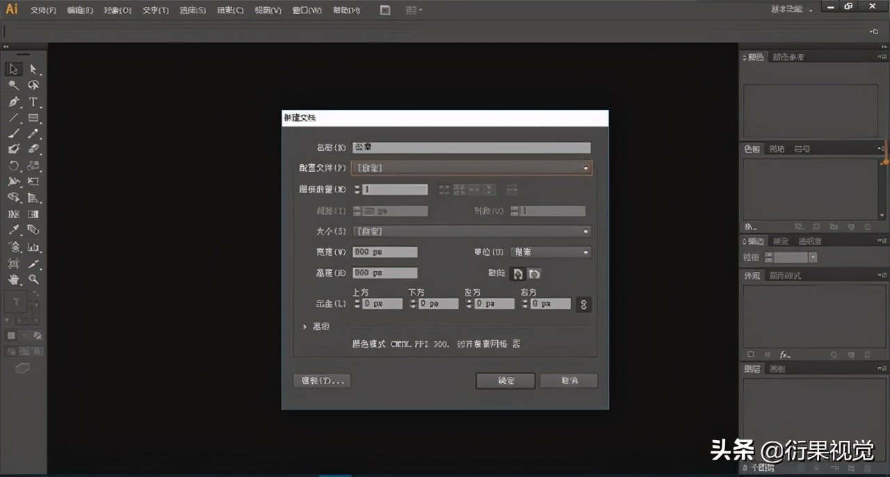Set portrait orientation in the dialog
This screenshot has width=890, height=477.
click(519, 274)
